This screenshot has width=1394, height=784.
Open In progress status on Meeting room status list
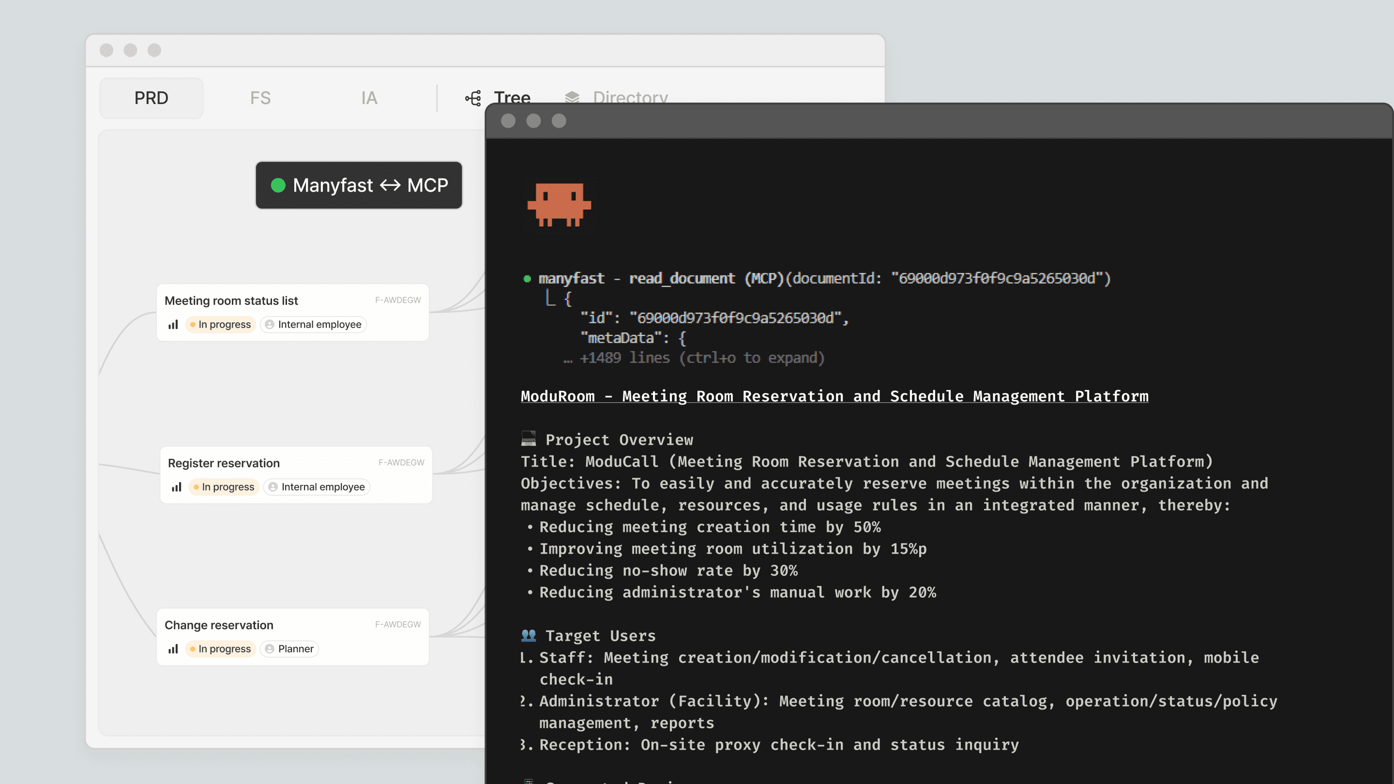[220, 325]
